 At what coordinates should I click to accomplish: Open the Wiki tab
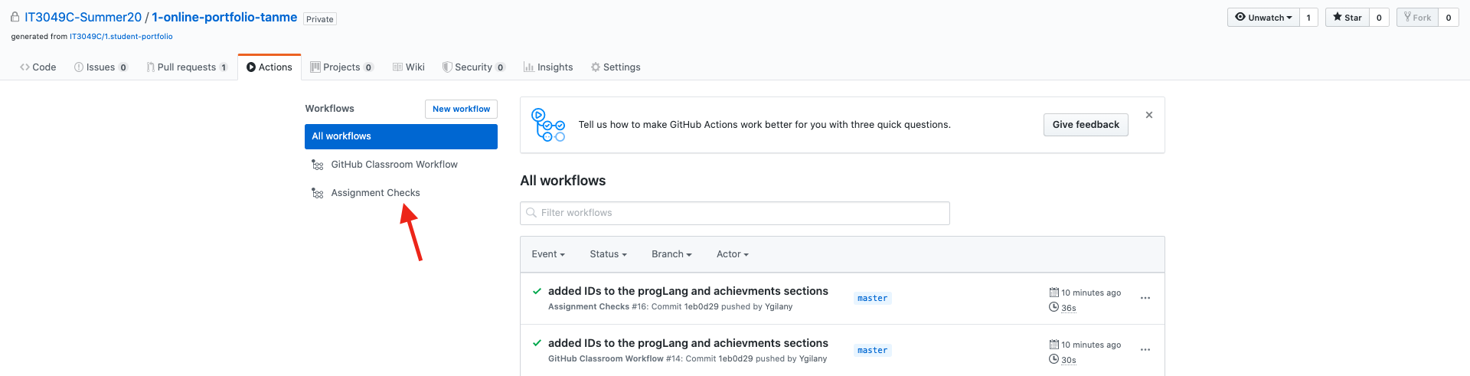409,67
